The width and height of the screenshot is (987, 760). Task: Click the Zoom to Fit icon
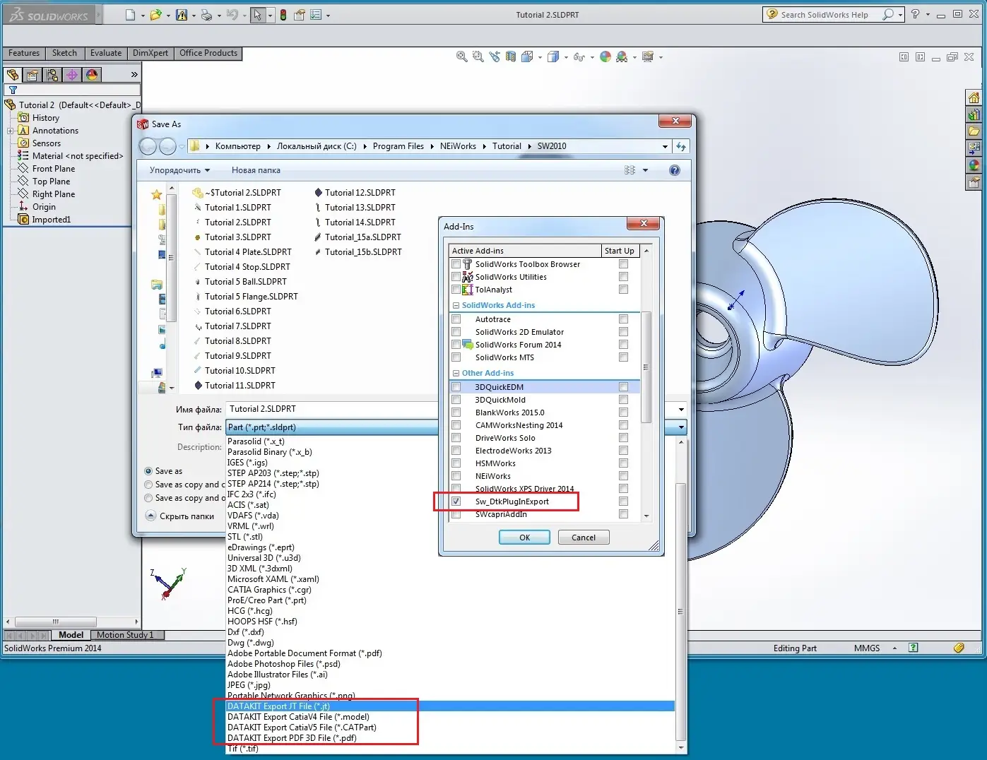pos(462,57)
